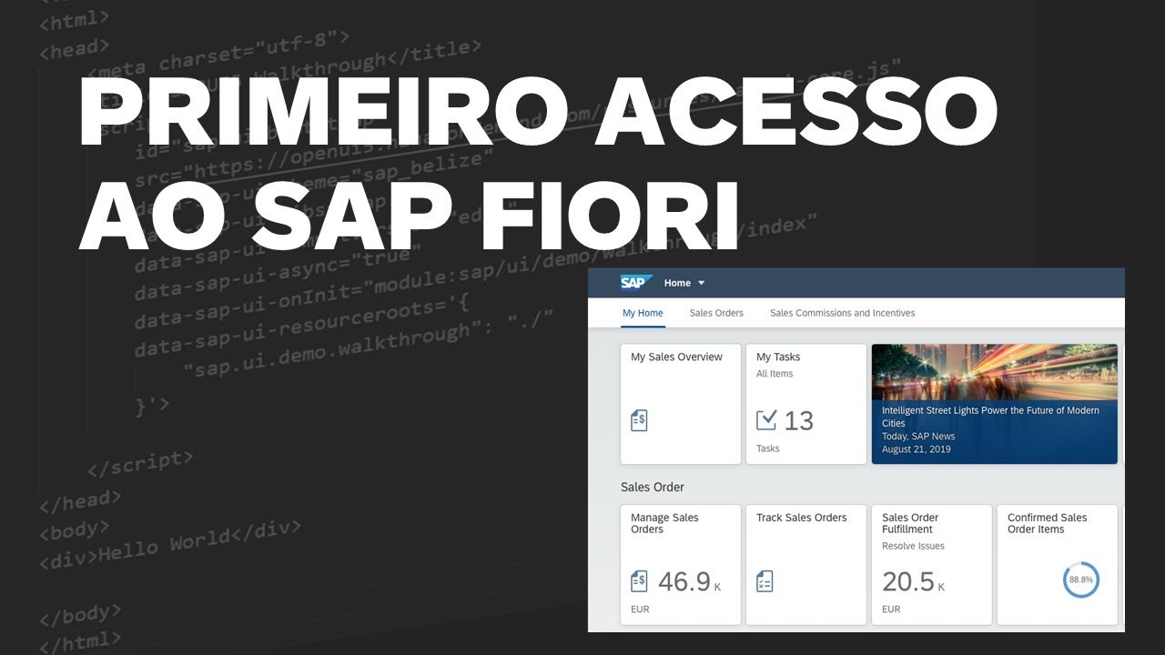Click the 'All Items' subtitle in My Tasks
Viewport: 1165px width, 655px height.
coord(775,374)
